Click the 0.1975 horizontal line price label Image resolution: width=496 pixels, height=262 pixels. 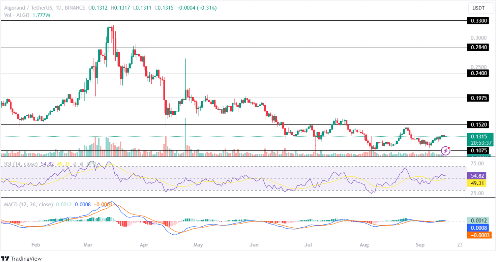tap(478, 98)
